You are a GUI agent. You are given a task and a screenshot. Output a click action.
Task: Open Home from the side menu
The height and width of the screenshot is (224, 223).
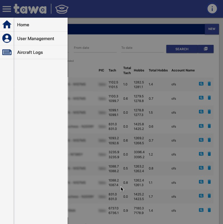(x=23, y=25)
